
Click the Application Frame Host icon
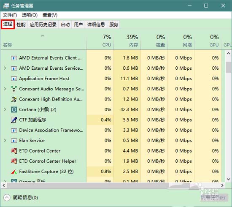coord(14,79)
